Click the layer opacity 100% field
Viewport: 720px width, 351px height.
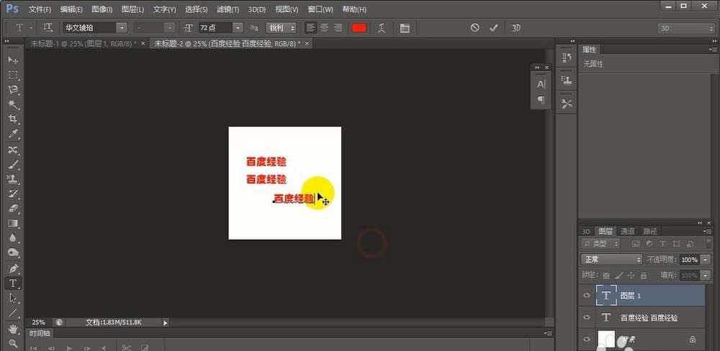click(x=689, y=259)
